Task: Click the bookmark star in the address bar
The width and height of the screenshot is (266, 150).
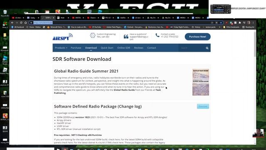Action: (x=221, y=22)
